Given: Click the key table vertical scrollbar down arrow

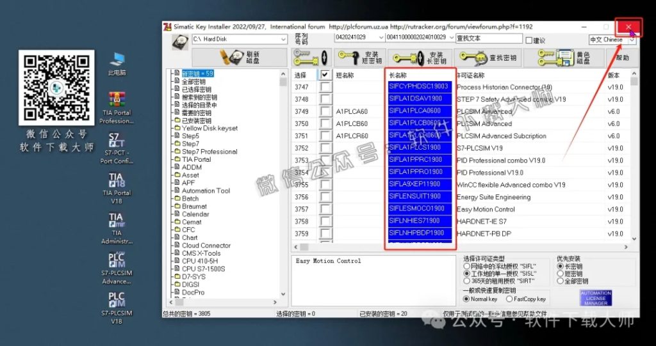Looking at the screenshot, I should coord(634,239).
